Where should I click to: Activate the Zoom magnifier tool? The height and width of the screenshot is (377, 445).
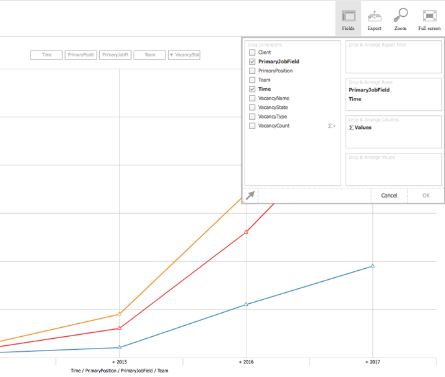coord(400,19)
